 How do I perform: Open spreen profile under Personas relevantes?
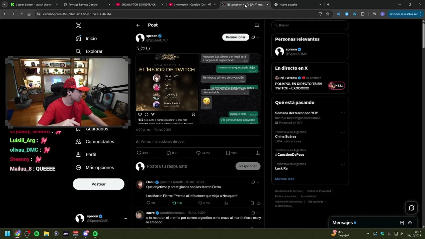[x=310, y=51]
